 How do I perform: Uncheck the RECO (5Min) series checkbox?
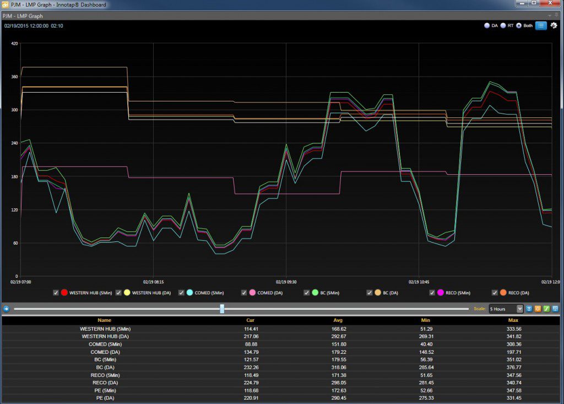click(x=432, y=293)
